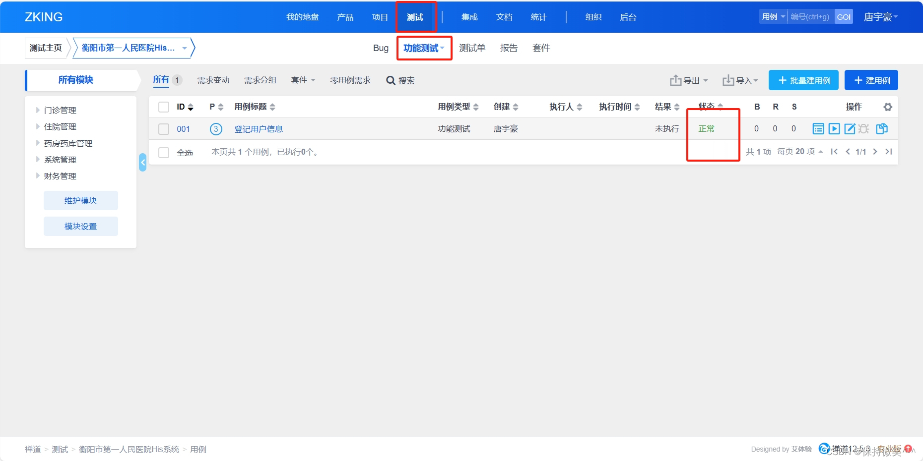The height and width of the screenshot is (461, 923).
Task: Open the 导入 import dropdown
Action: pyautogui.click(x=740, y=80)
